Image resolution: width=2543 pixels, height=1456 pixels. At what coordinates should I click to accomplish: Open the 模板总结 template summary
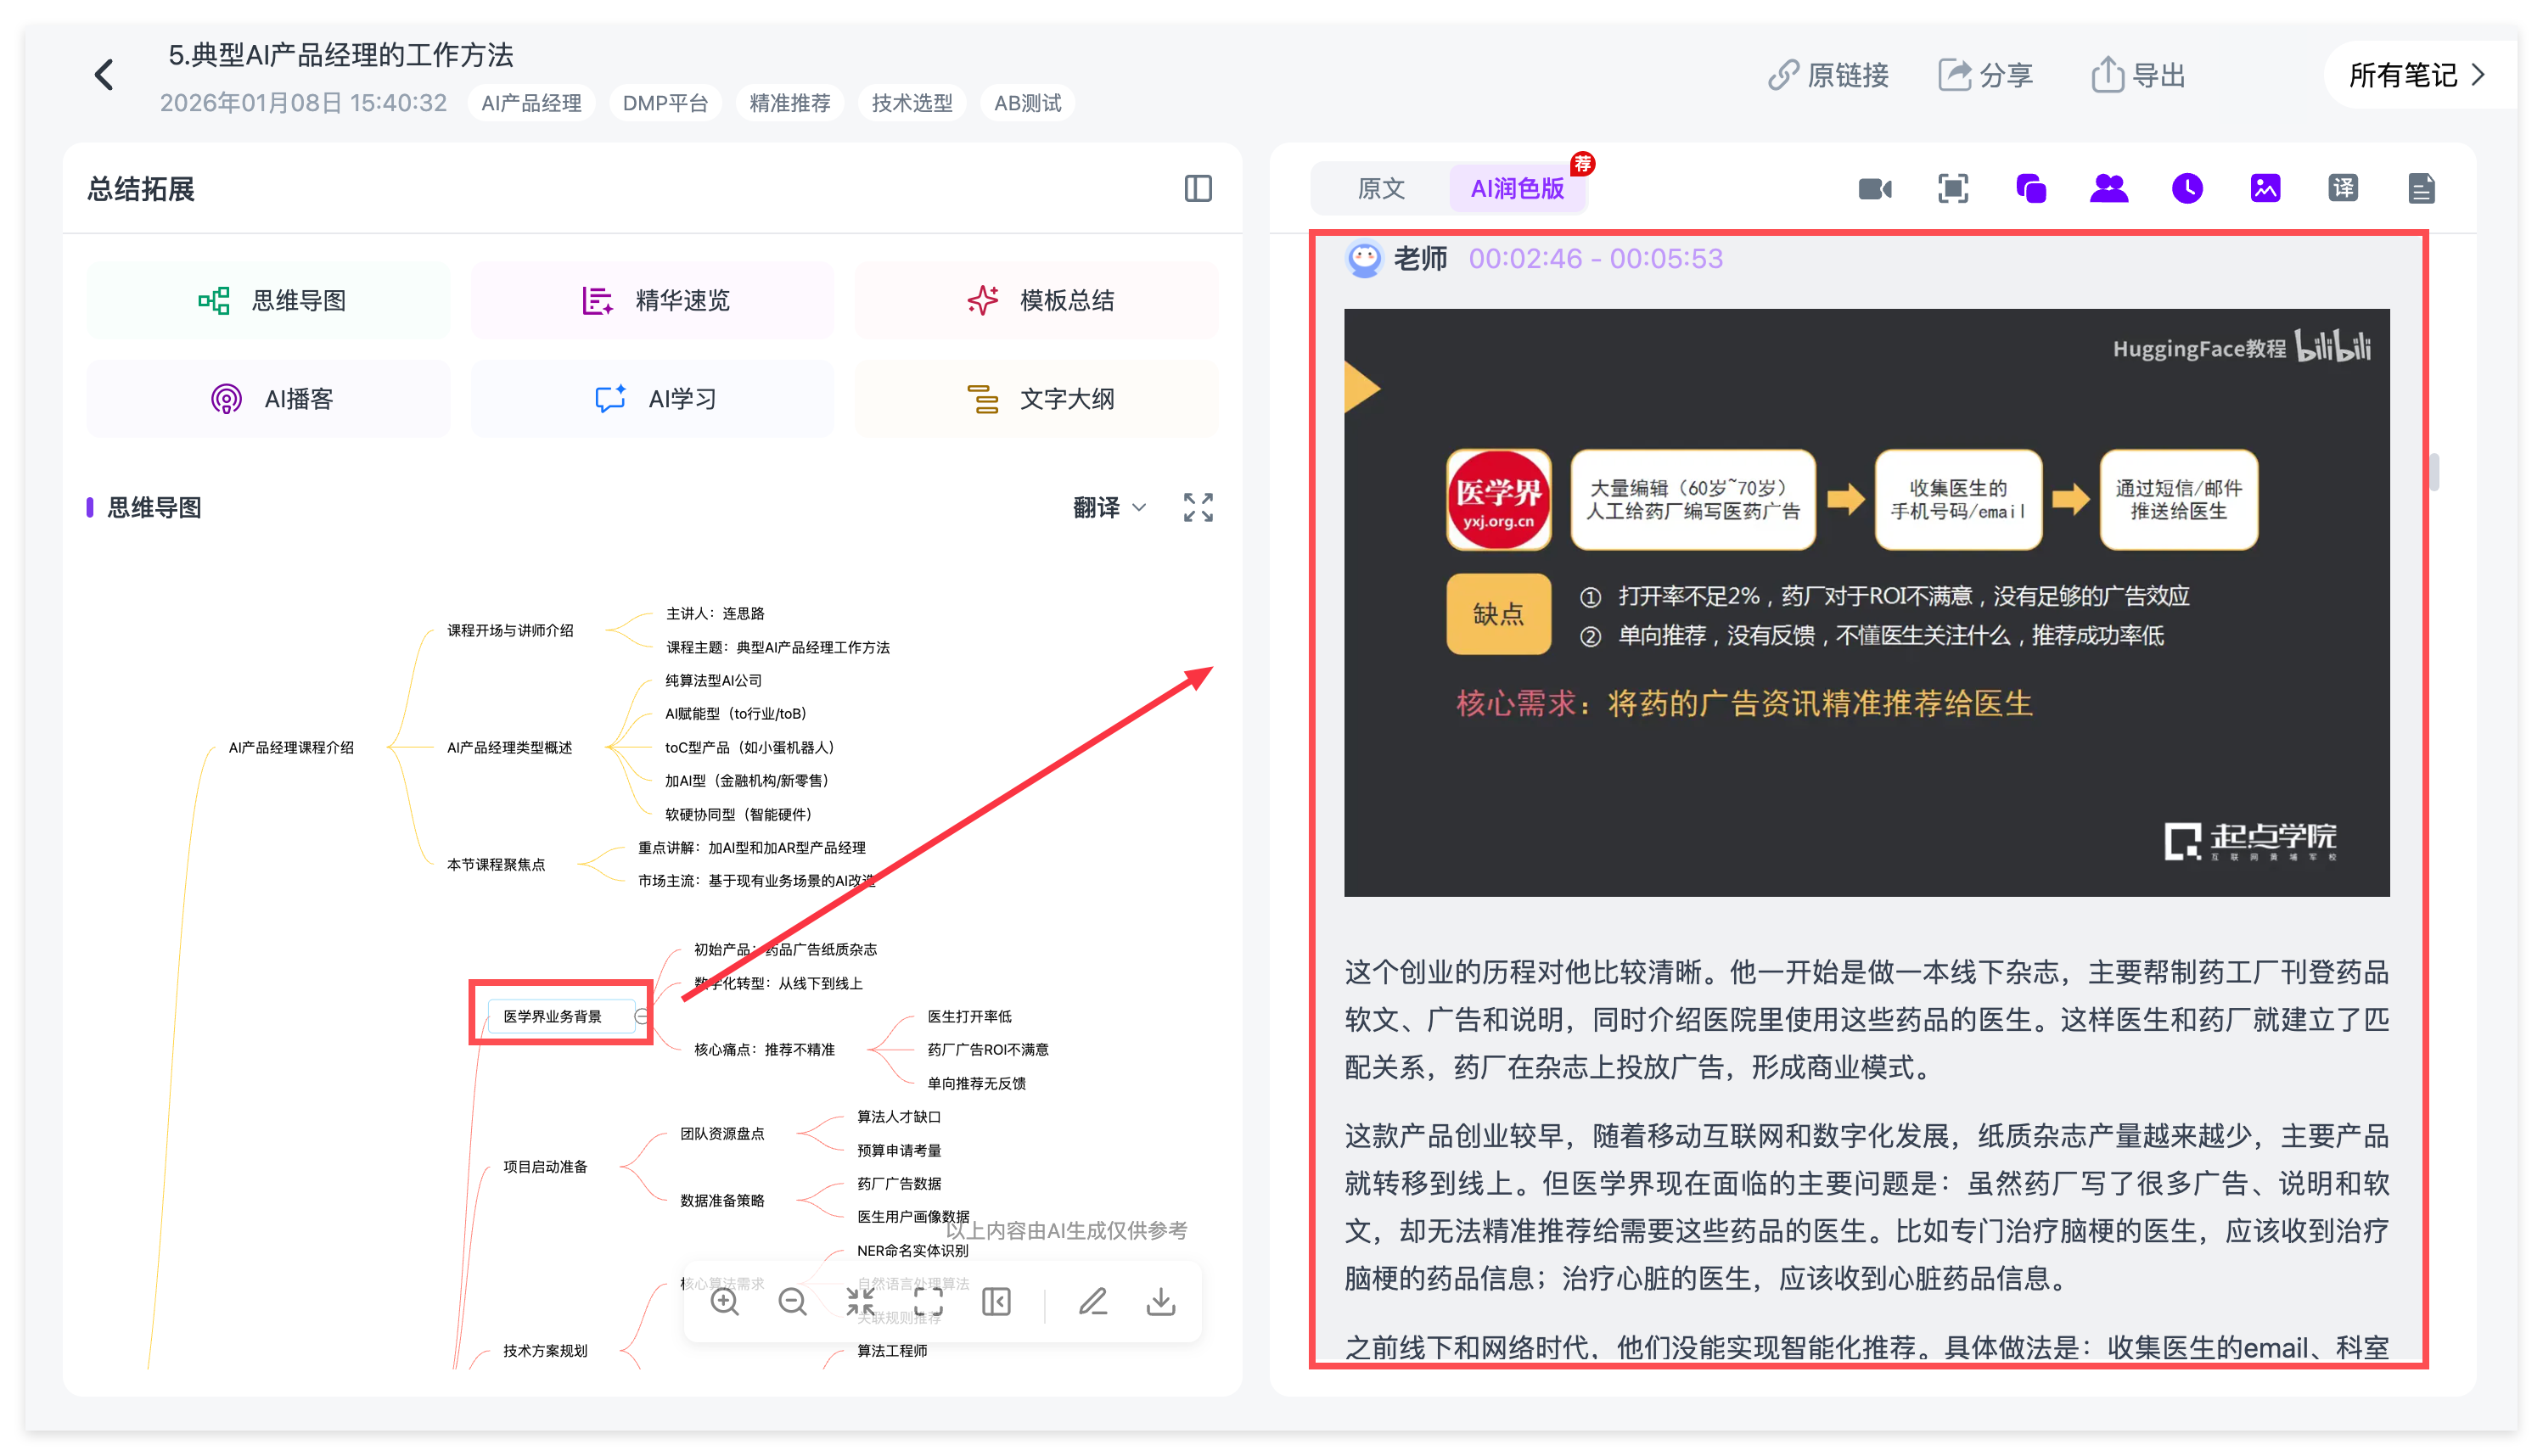[1037, 300]
